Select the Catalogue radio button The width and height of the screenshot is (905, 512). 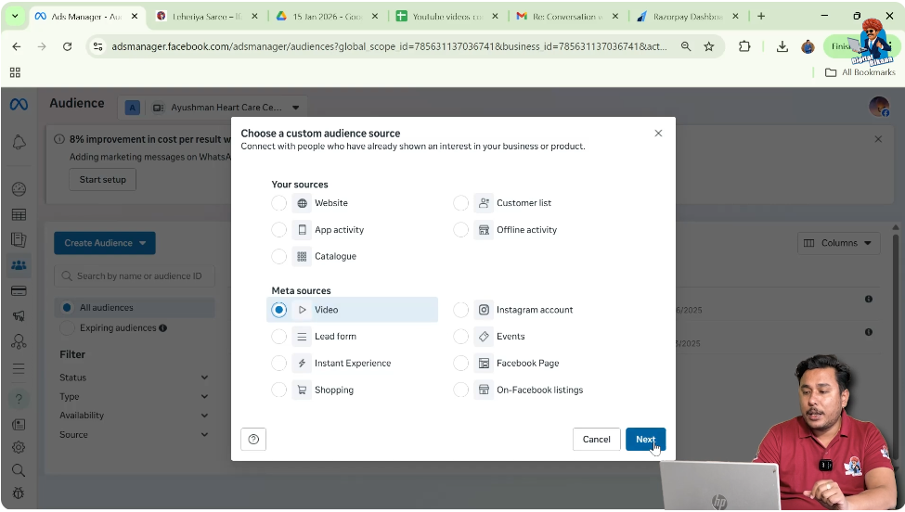point(278,256)
